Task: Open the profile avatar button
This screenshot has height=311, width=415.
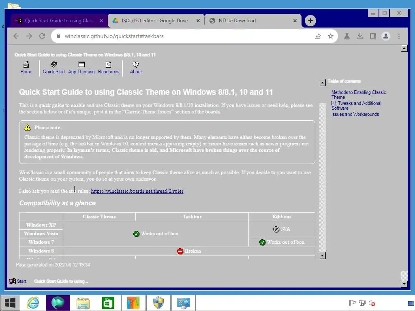Action: pyautogui.click(x=386, y=36)
